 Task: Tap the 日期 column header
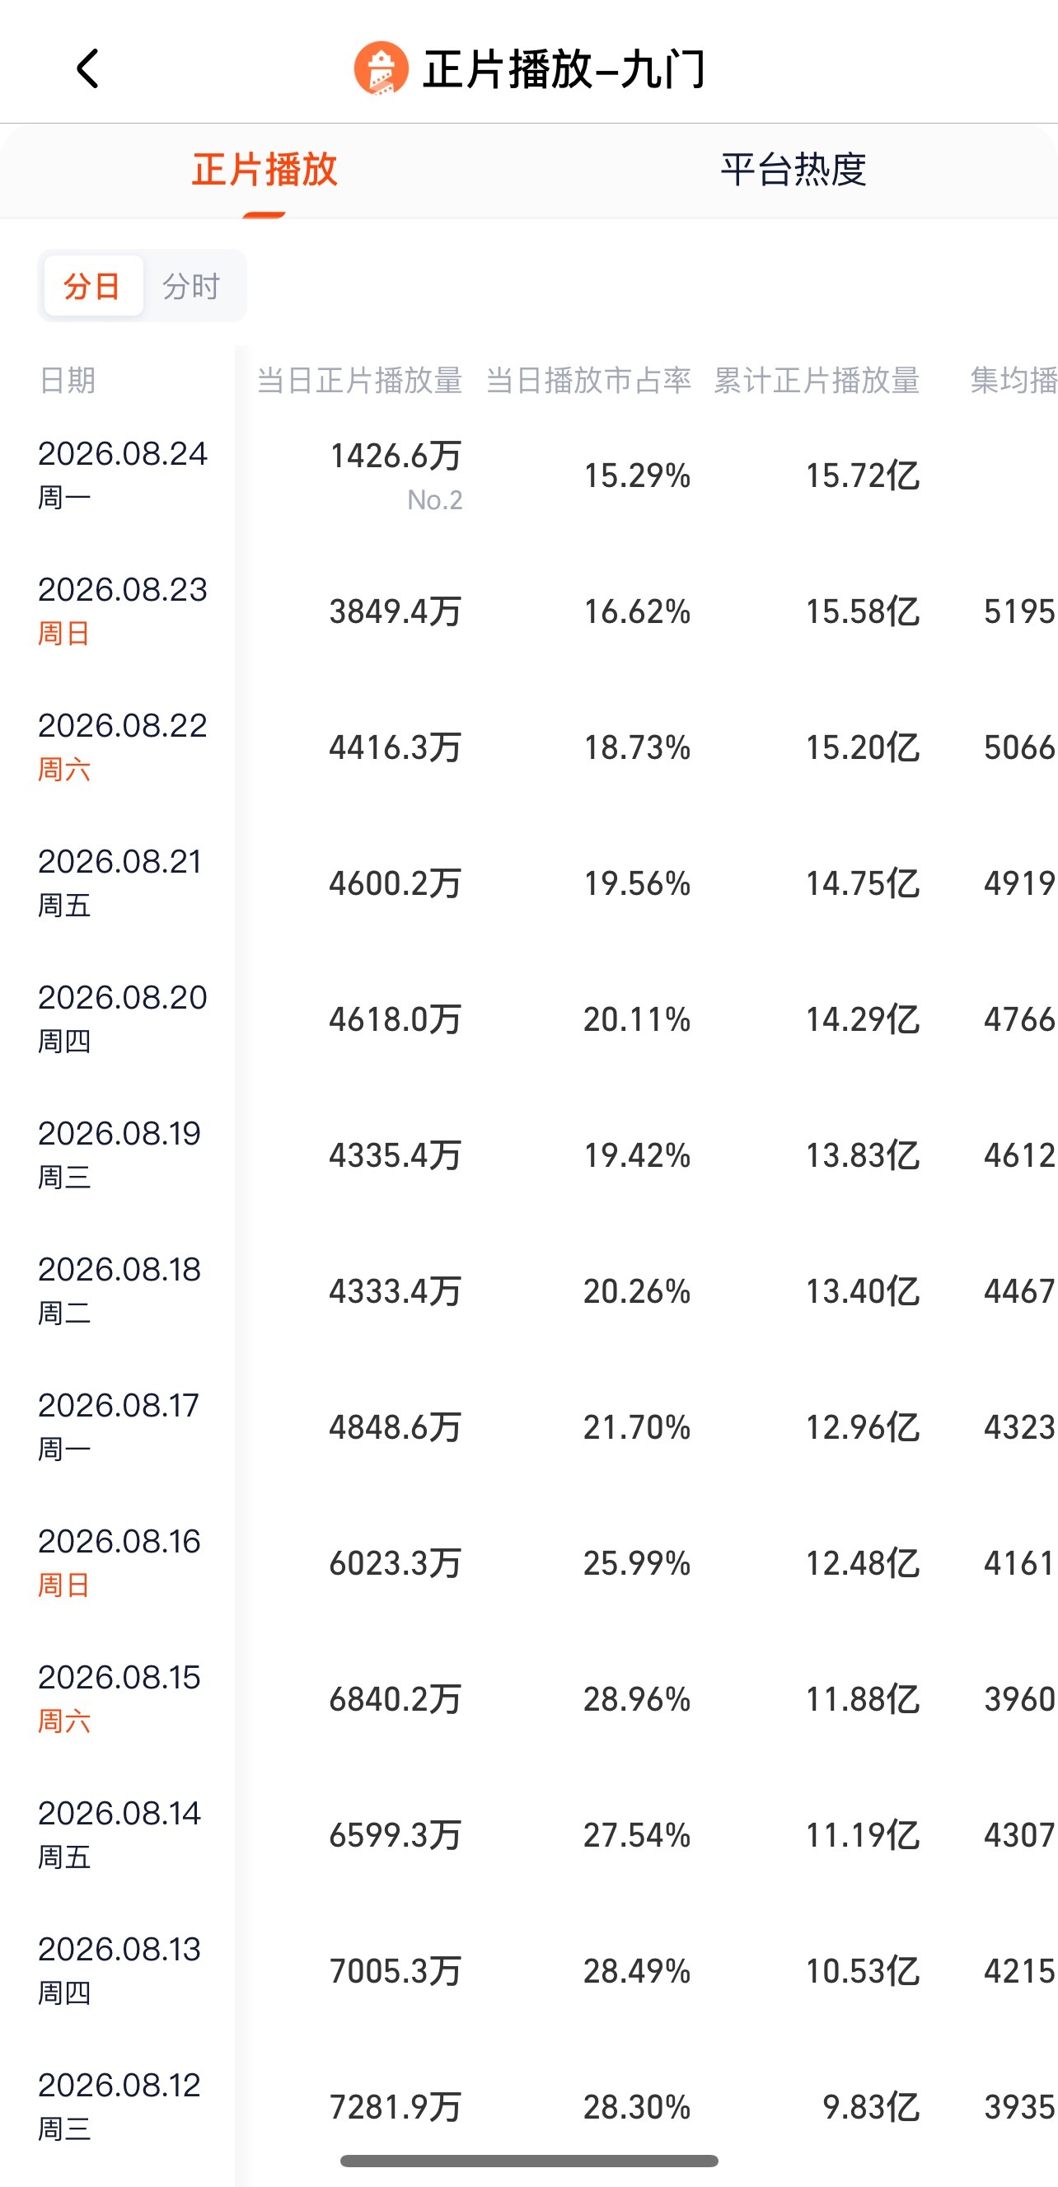67,381
